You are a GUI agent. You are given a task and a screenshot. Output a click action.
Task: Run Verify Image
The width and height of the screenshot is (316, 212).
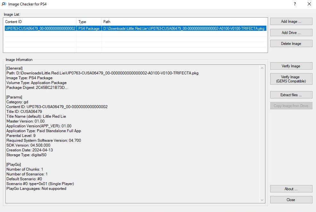(291, 66)
